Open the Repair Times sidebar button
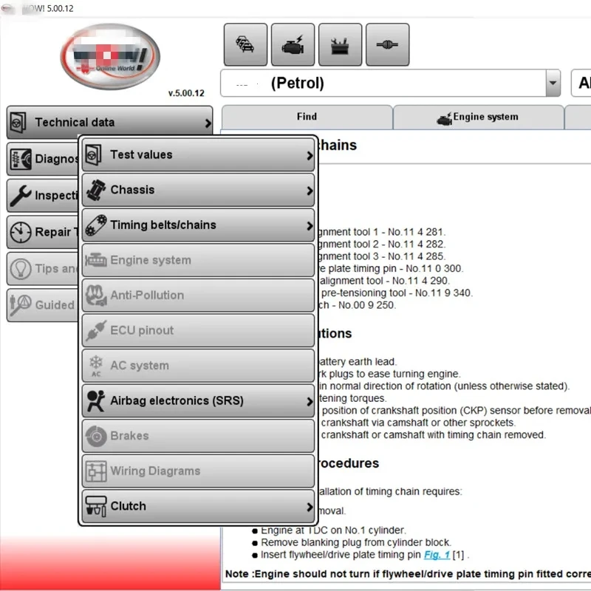 point(43,232)
